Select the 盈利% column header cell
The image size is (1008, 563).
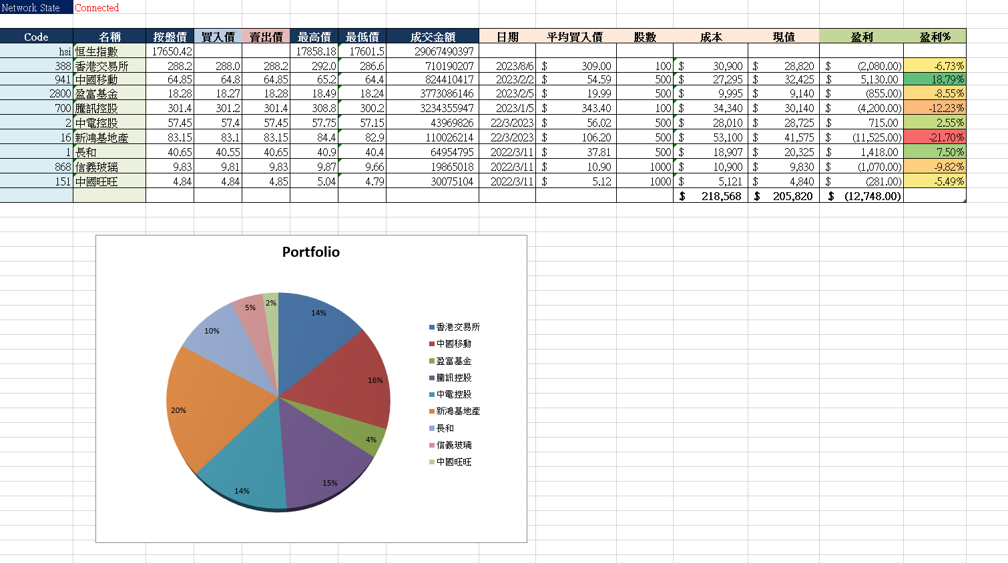click(x=936, y=37)
